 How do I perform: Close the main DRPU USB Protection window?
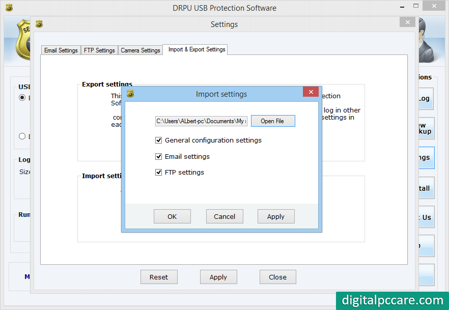click(434, 6)
